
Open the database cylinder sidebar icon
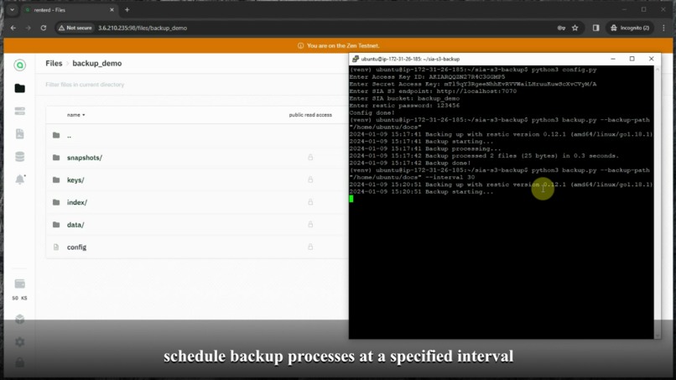(x=19, y=157)
